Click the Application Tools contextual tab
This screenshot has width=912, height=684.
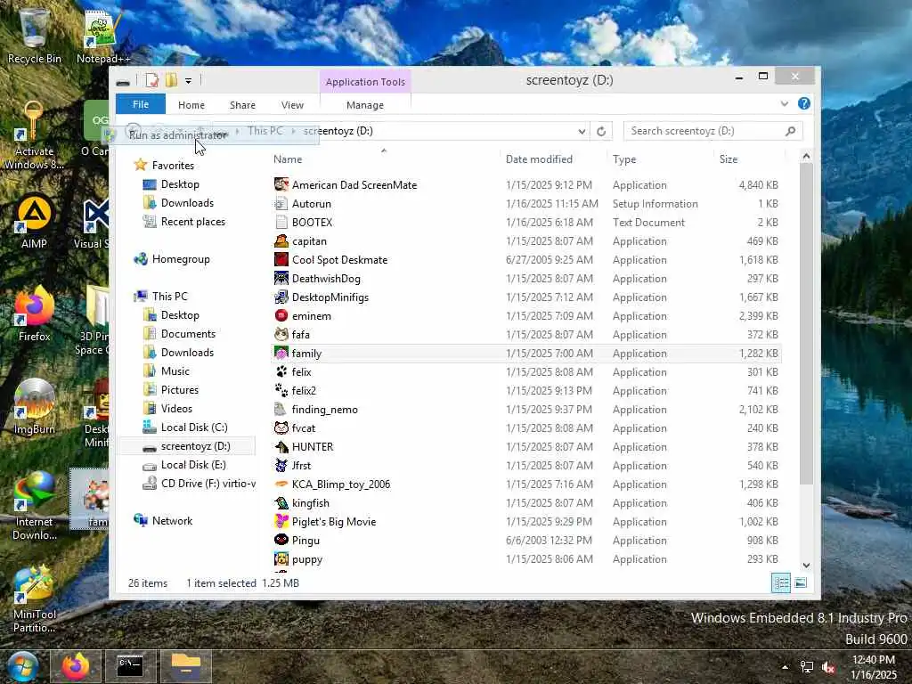pyautogui.click(x=365, y=81)
